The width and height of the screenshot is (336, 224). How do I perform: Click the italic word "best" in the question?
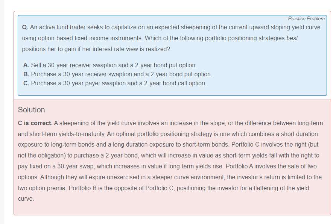[x=292, y=38]
